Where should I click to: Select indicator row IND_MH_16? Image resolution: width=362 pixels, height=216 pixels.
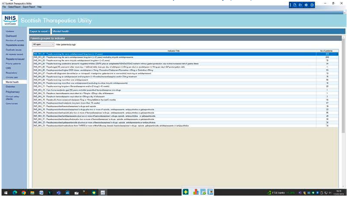(185, 103)
